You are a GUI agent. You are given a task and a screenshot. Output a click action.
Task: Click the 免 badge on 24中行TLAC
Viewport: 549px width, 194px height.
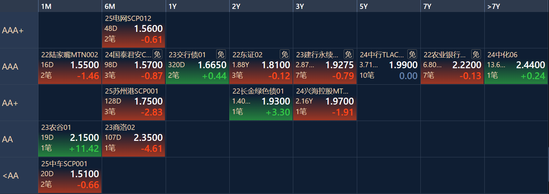412,54
